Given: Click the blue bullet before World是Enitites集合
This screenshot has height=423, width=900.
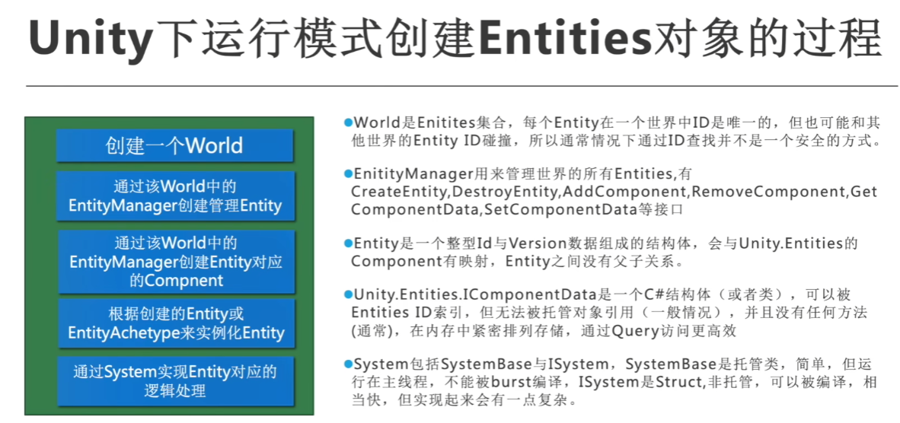Looking at the screenshot, I should click(x=349, y=122).
